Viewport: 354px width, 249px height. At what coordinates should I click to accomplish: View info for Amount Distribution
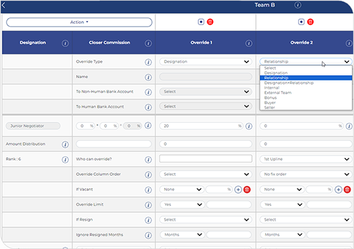(x=65, y=145)
